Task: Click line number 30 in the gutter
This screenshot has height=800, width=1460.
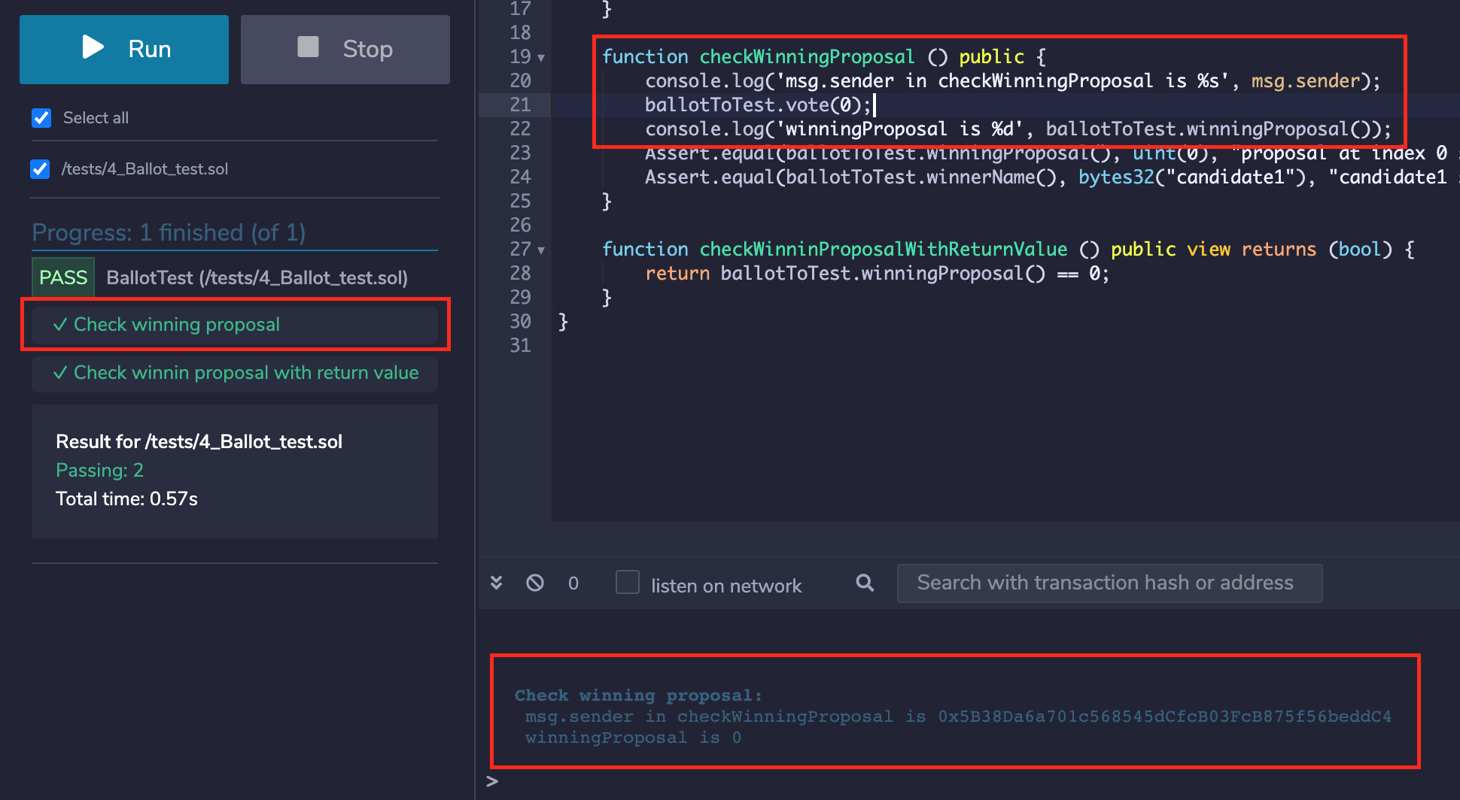Action: [x=520, y=322]
